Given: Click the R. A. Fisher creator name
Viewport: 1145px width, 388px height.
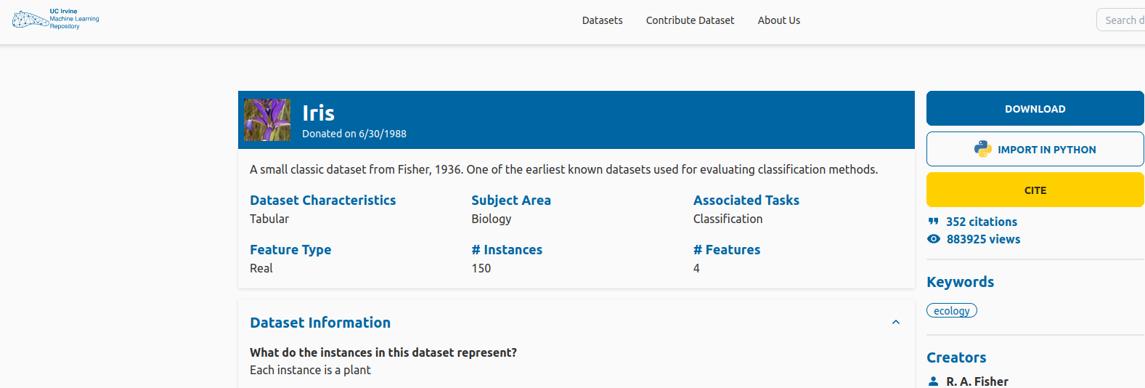Looking at the screenshot, I should point(977,381).
